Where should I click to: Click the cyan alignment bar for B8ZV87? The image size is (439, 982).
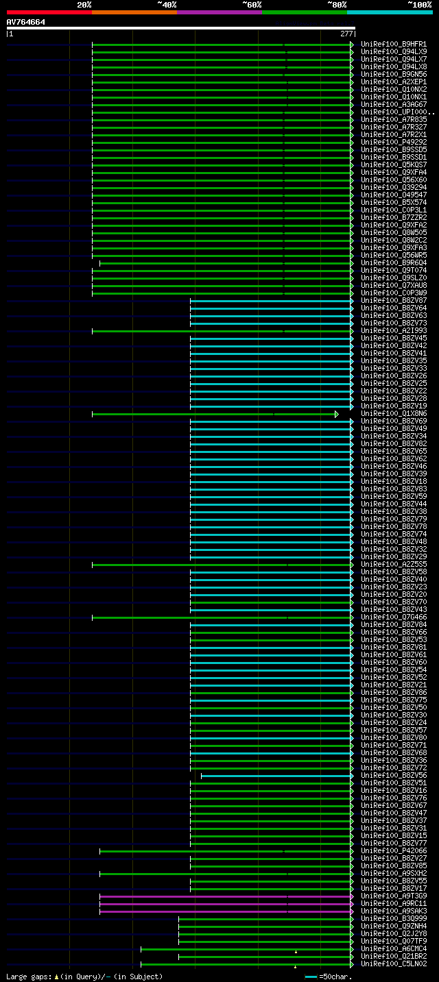point(270,301)
